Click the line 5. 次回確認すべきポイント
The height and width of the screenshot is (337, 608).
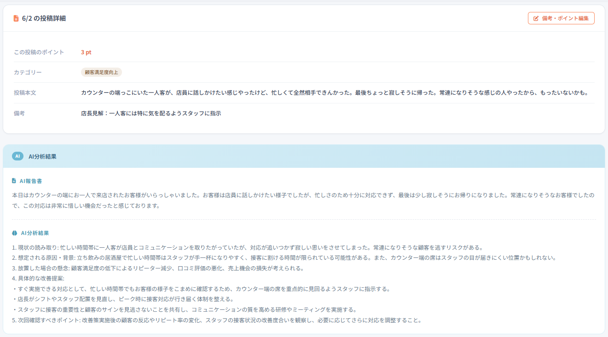click(x=217, y=320)
